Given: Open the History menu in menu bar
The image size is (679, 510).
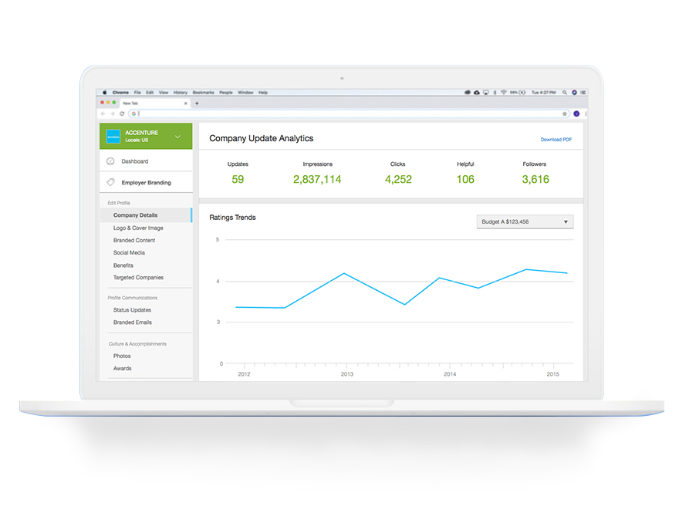Looking at the screenshot, I should (x=181, y=93).
